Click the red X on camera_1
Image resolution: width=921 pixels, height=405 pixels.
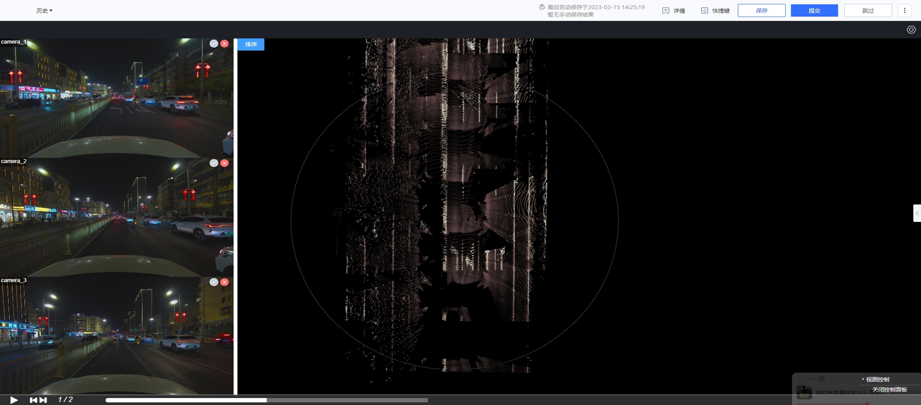[225, 44]
